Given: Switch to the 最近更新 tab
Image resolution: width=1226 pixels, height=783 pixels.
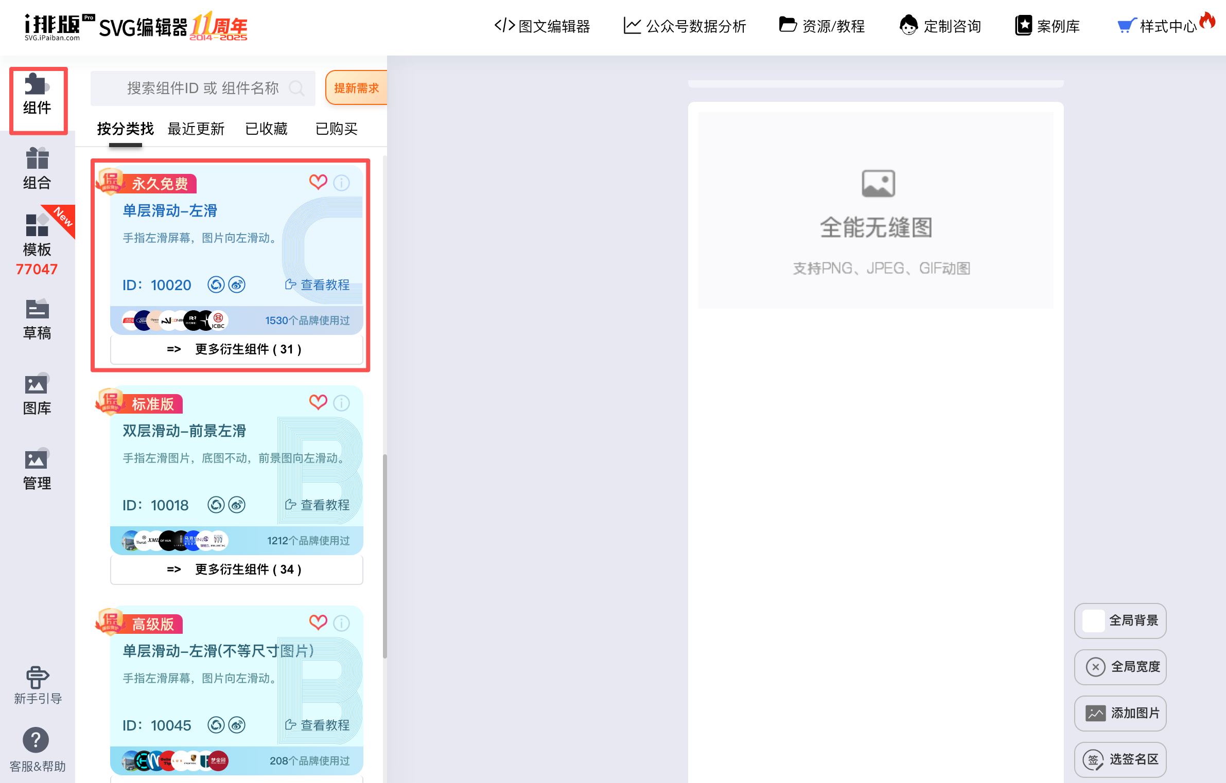Looking at the screenshot, I should coord(196,129).
